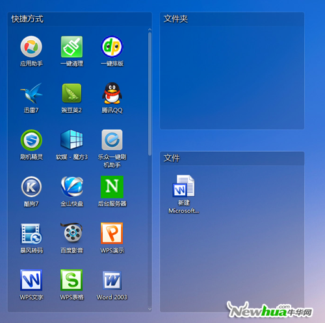Open the WPS文字 blue W icon
This screenshot has height=323, width=325.
31,280
